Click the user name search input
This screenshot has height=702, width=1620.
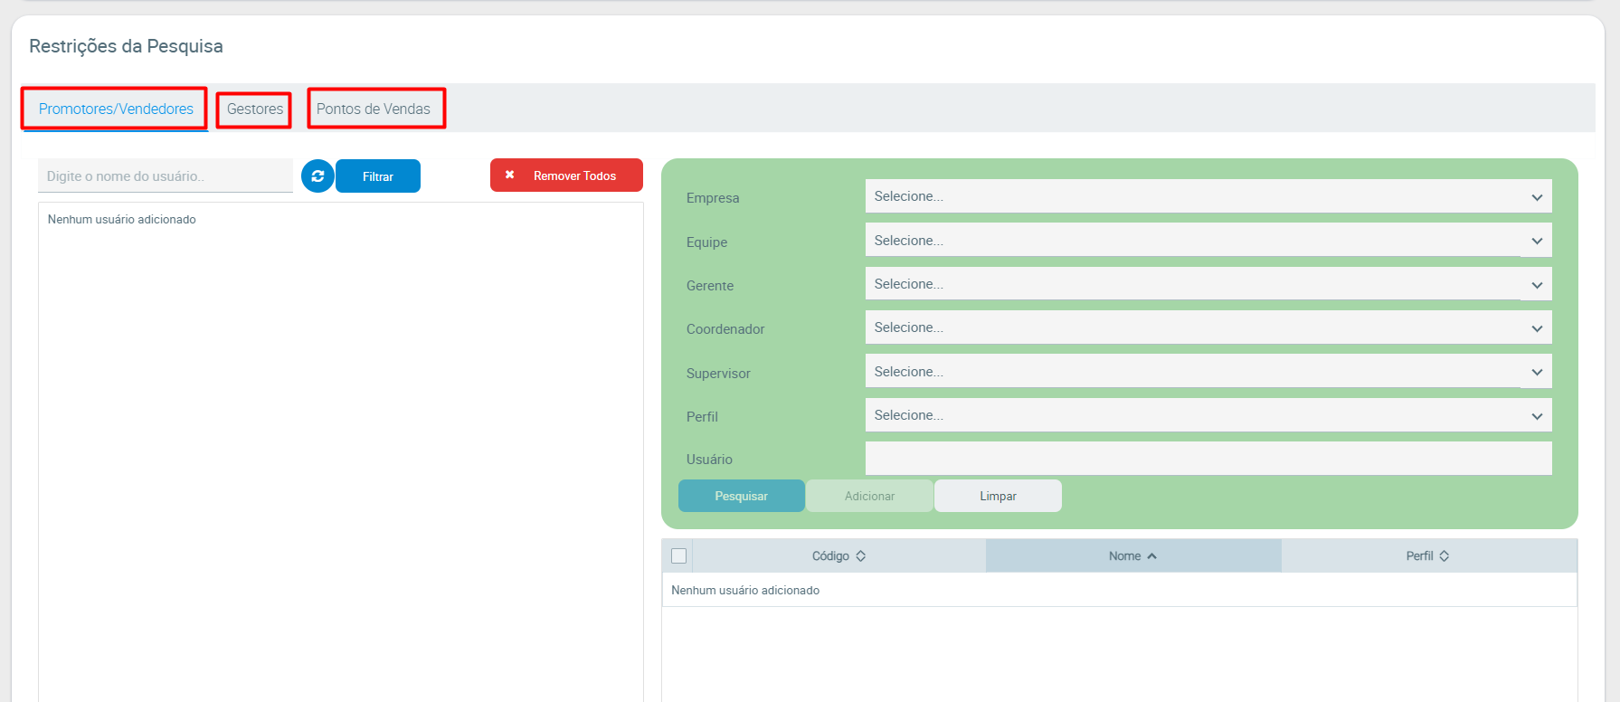166,176
